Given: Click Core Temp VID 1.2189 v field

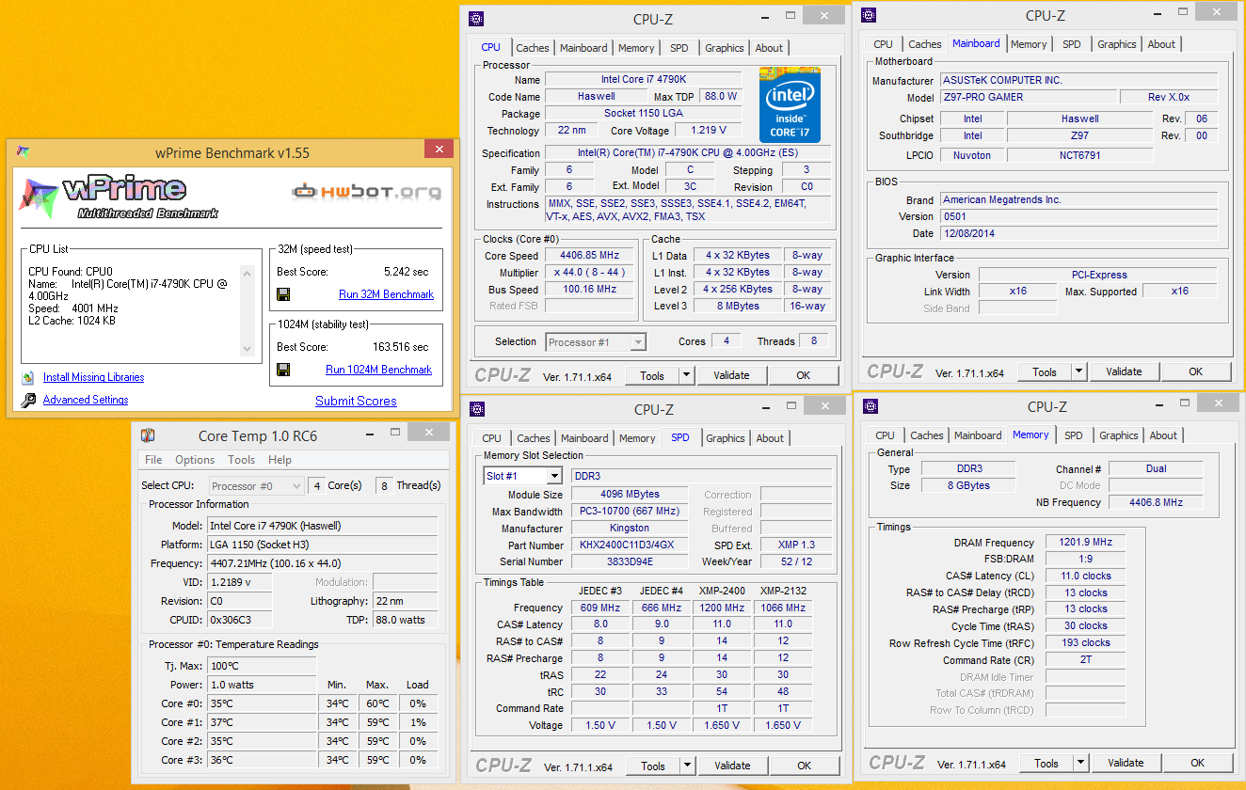Looking at the screenshot, I should pyautogui.click(x=239, y=582).
